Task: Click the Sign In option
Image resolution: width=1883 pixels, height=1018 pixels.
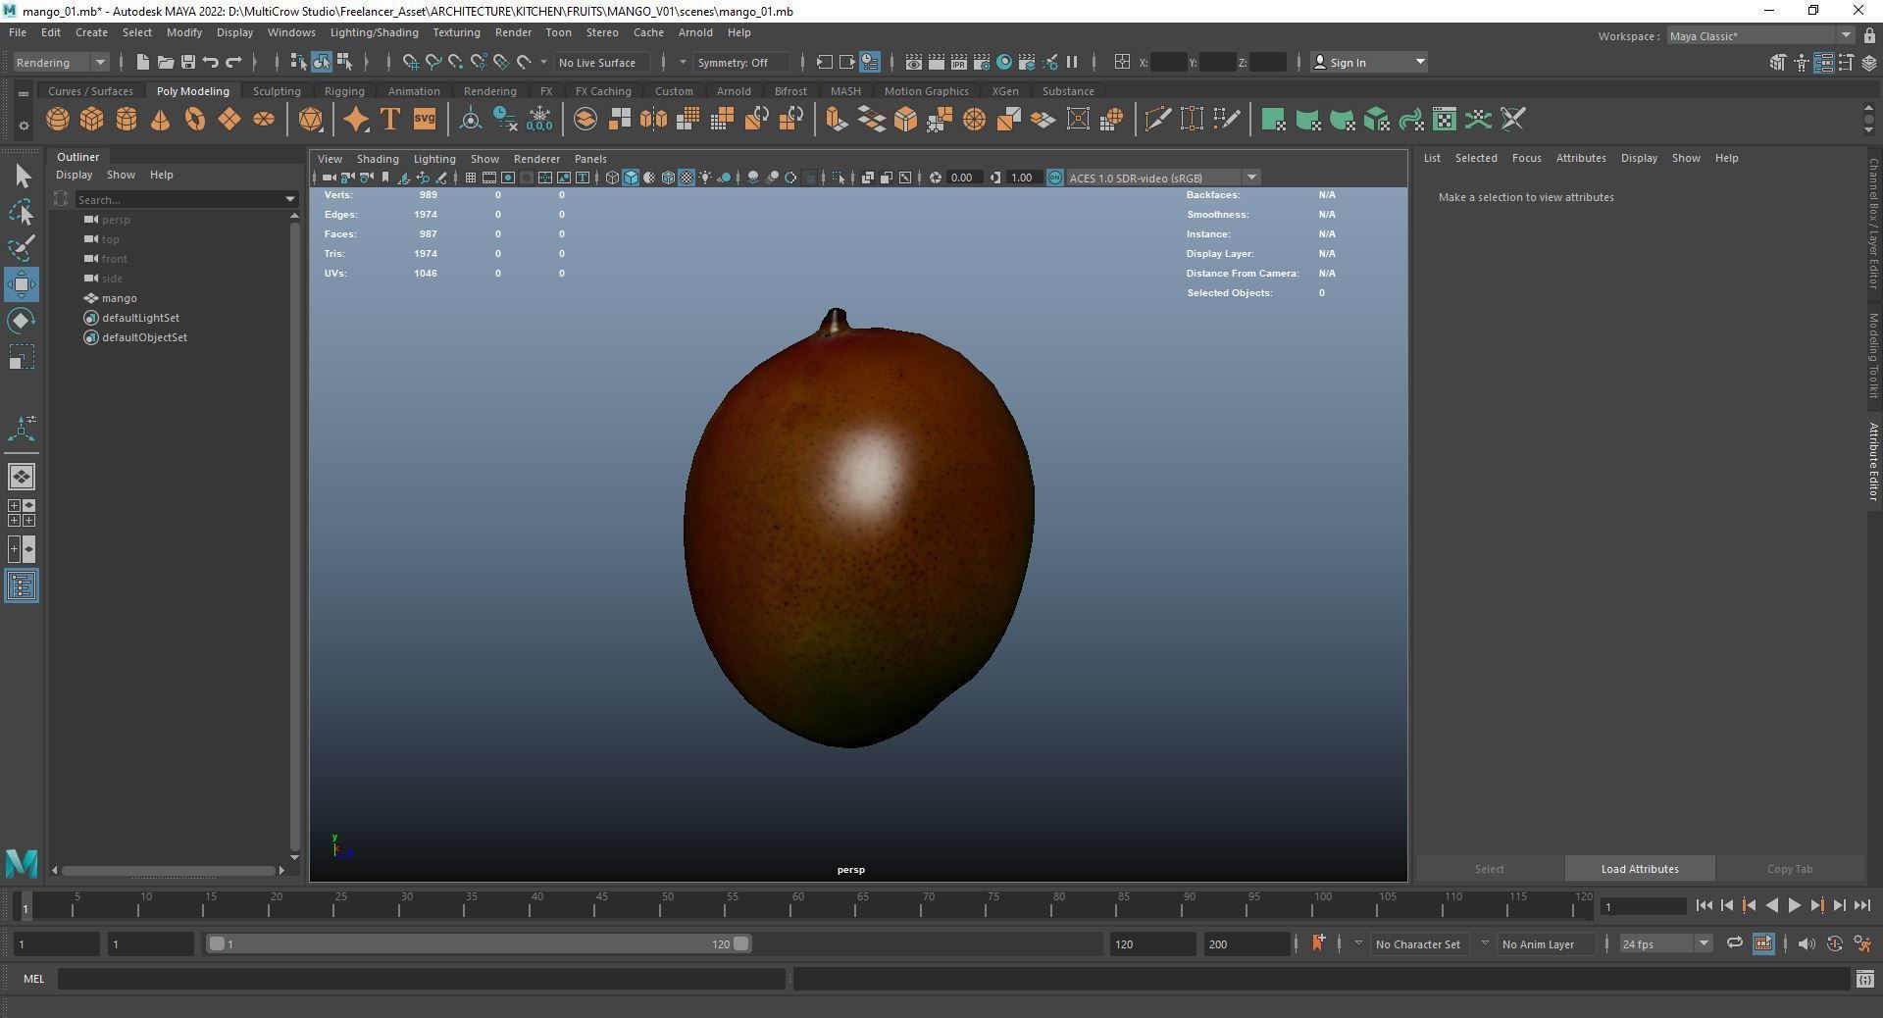Action: [x=1348, y=62]
